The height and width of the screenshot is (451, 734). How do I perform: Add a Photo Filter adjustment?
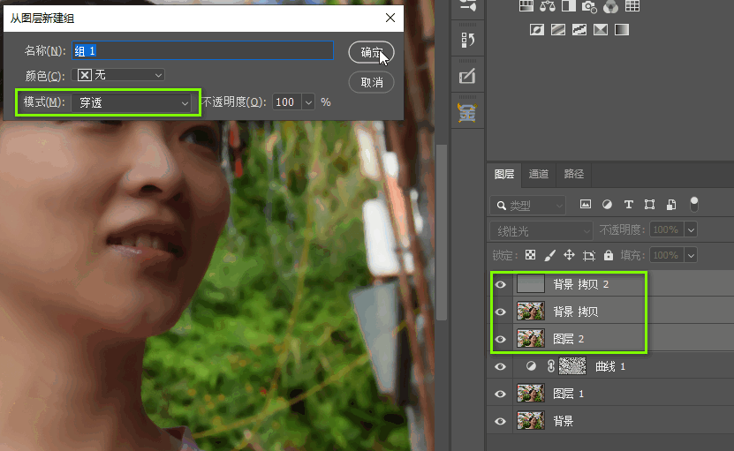(589, 6)
